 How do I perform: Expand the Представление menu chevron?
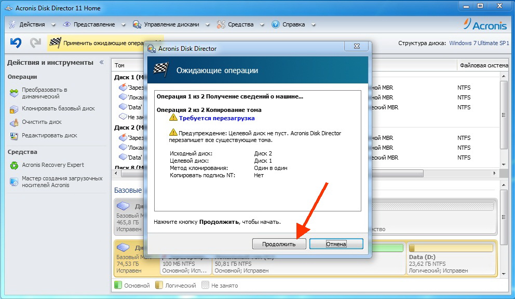click(124, 24)
